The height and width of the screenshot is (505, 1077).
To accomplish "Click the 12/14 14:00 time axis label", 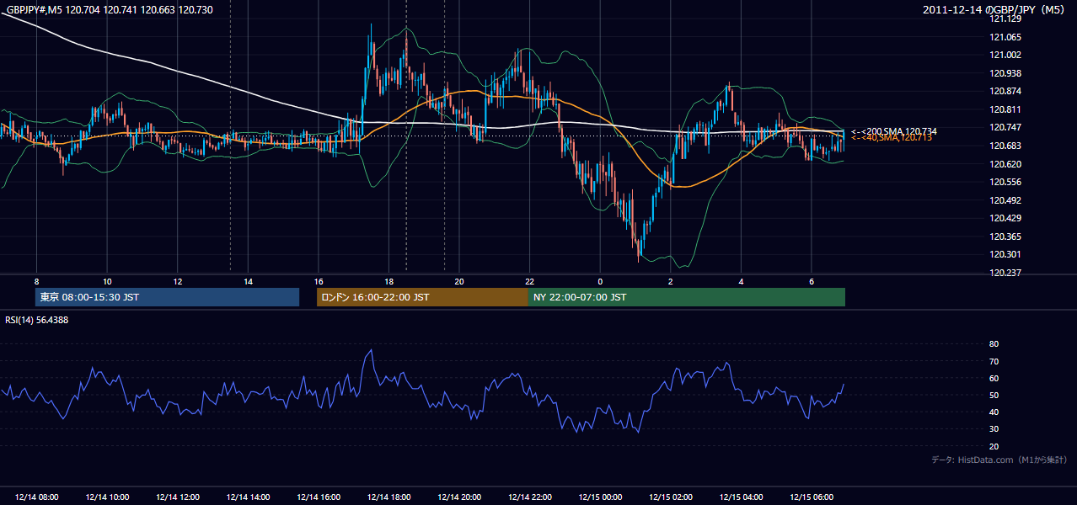I will [x=248, y=497].
